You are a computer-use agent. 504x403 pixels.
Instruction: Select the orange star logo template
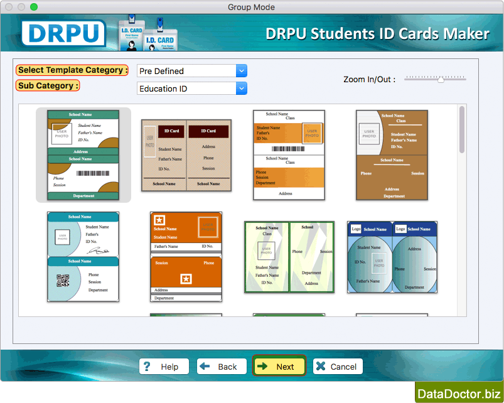[186, 257]
